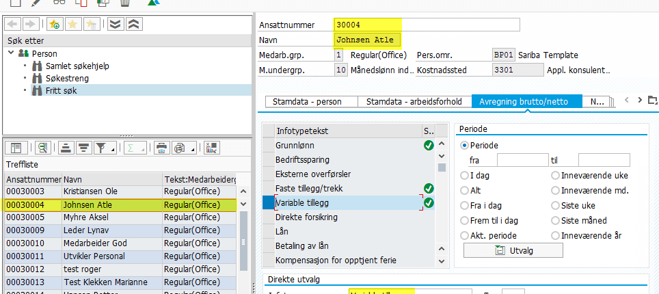Click the find magnifier icon in Treffliste toolbar
The width and height of the screenshot is (659, 294).
click(42, 148)
